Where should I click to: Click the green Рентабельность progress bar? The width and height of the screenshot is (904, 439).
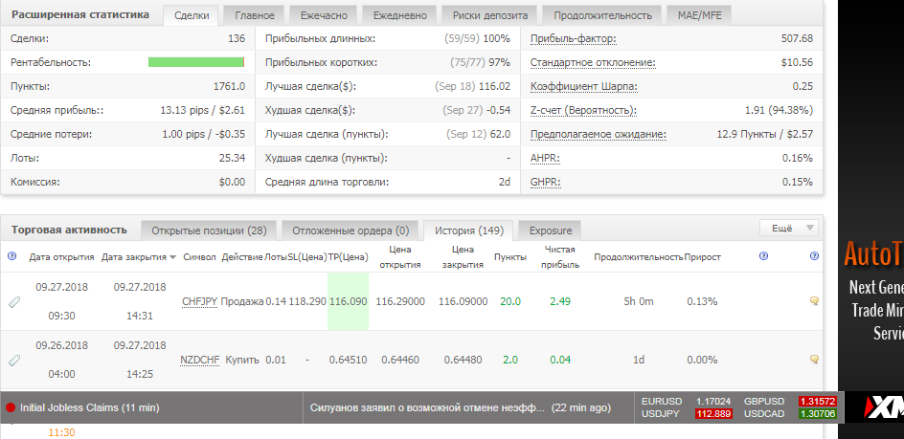196,62
